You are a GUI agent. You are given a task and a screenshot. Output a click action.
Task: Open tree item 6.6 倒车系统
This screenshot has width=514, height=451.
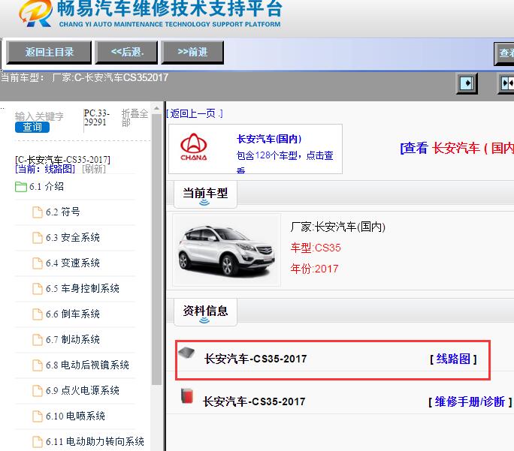click(x=72, y=314)
